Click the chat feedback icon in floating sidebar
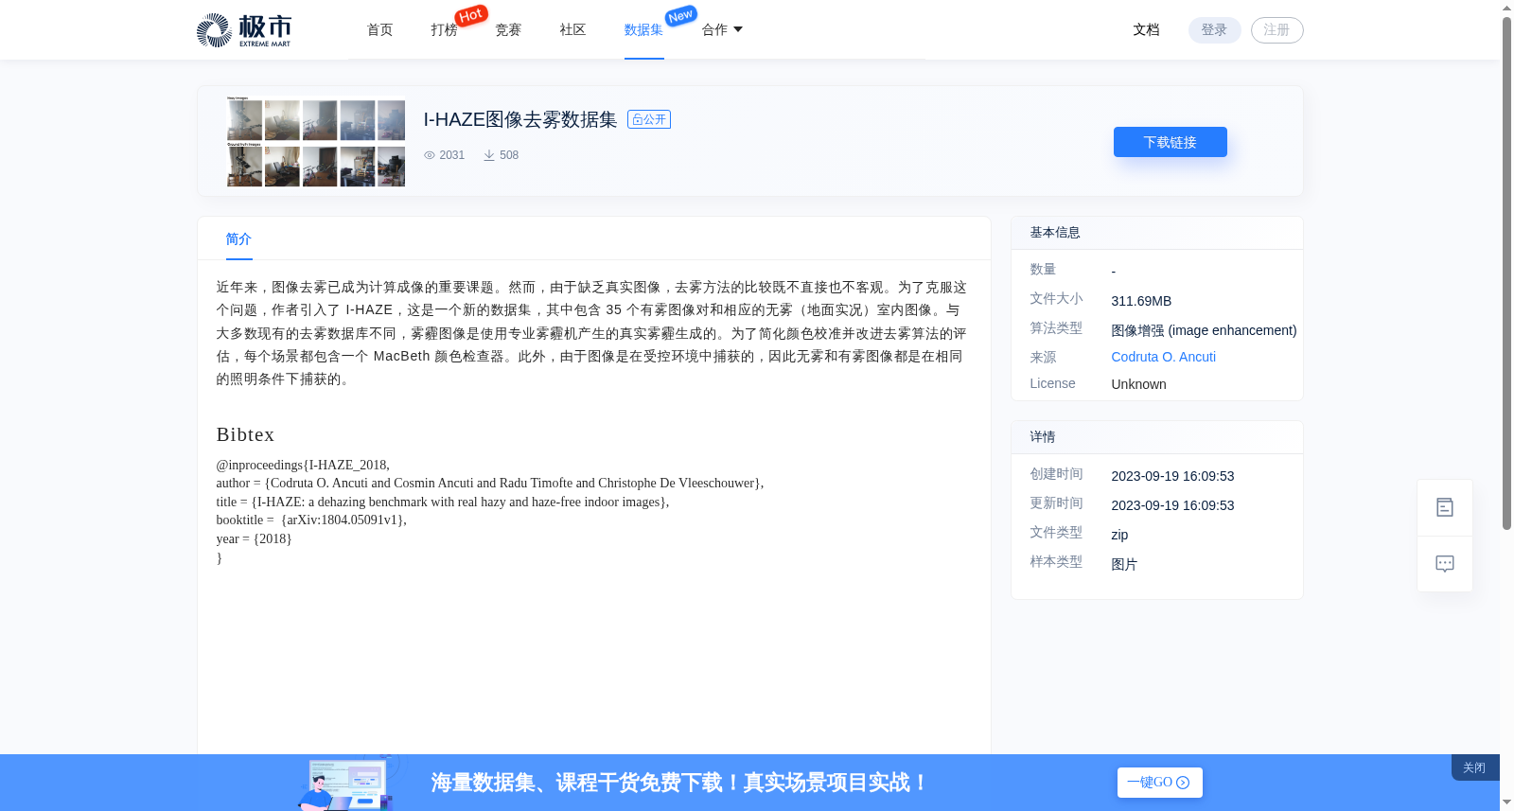 click(1445, 564)
